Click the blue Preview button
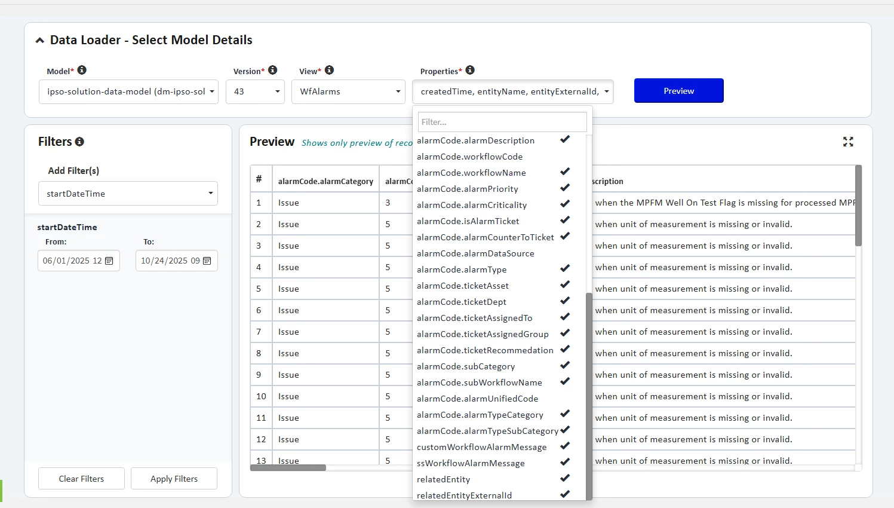894x508 pixels. pyautogui.click(x=678, y=91)
